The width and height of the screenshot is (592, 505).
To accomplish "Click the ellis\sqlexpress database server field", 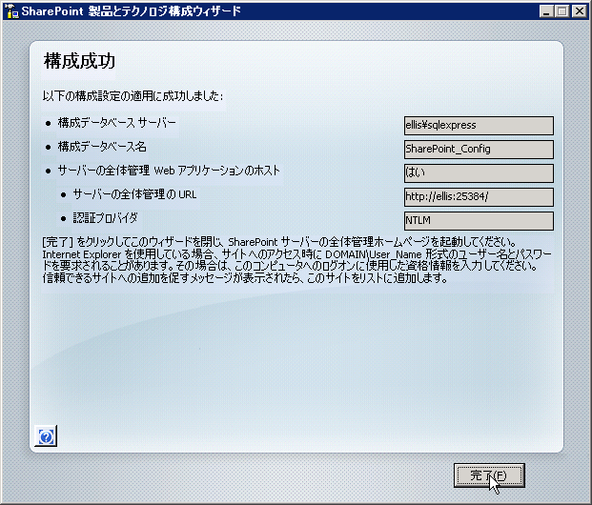I will 479,125.
